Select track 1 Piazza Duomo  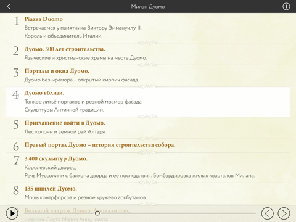point(148,28)
